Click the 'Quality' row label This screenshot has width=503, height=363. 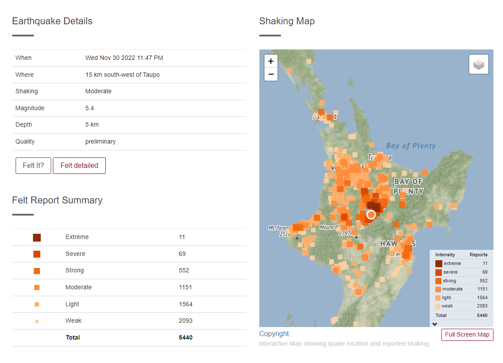(25, 141)
